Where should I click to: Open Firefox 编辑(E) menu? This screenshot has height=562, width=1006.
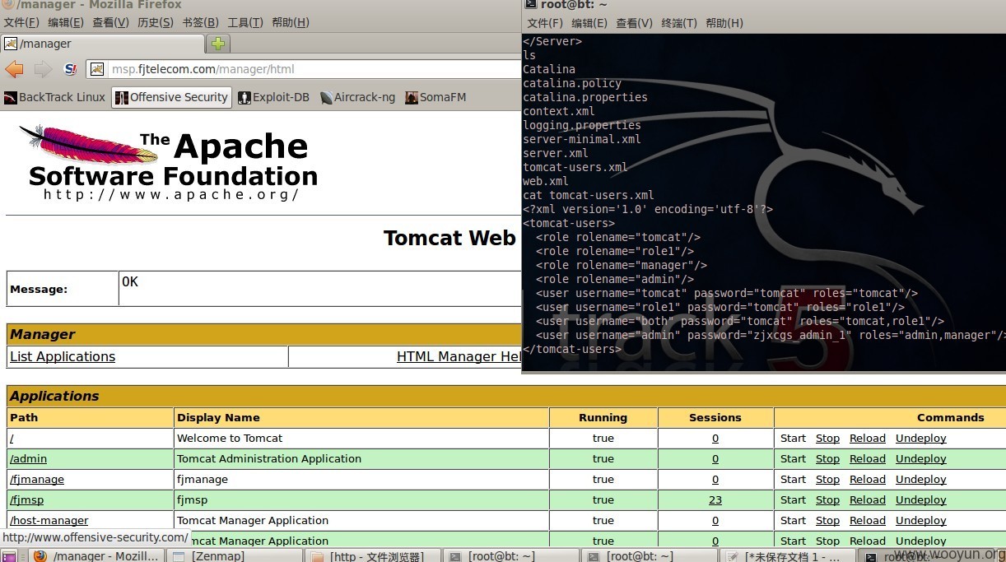[66, 22]
